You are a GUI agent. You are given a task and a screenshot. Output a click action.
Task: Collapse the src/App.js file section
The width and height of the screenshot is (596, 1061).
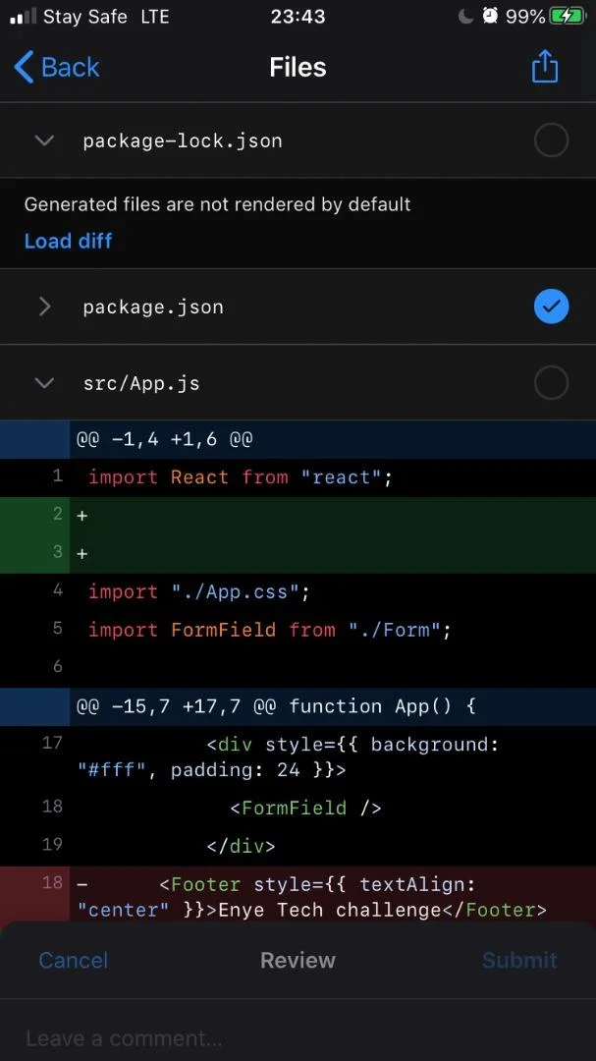(x=44, y=383)
